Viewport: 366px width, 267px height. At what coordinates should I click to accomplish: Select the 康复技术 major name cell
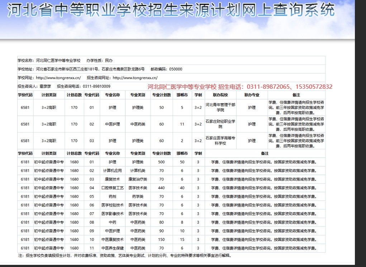click(113, 179)
